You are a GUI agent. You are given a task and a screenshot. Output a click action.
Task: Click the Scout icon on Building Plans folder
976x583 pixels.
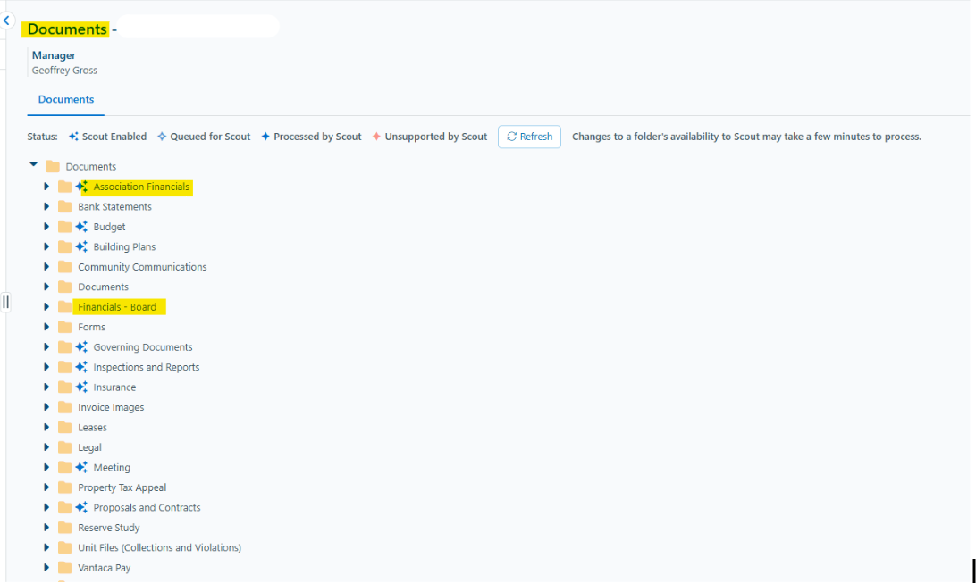pyautogui.click(x=81, y=246)
